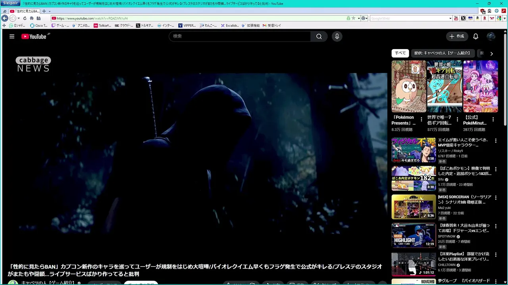Focus the Google(Web) search field
This screenshot has width=508, height=285.
click(409, 18)
